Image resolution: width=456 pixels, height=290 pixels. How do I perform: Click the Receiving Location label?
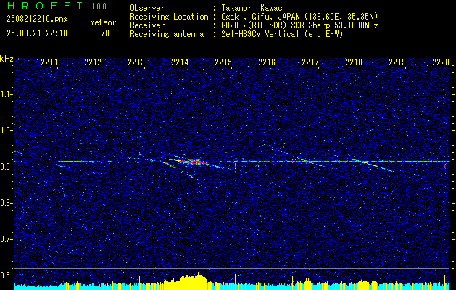[x=169, y=17]
